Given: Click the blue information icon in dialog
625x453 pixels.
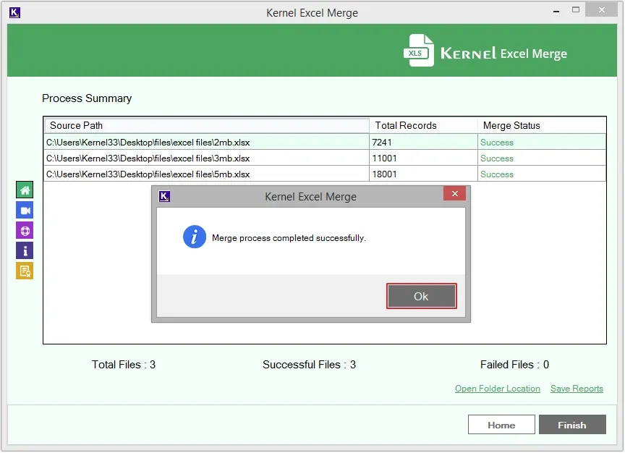Looking at the screenshot, I should click(194, 237).
